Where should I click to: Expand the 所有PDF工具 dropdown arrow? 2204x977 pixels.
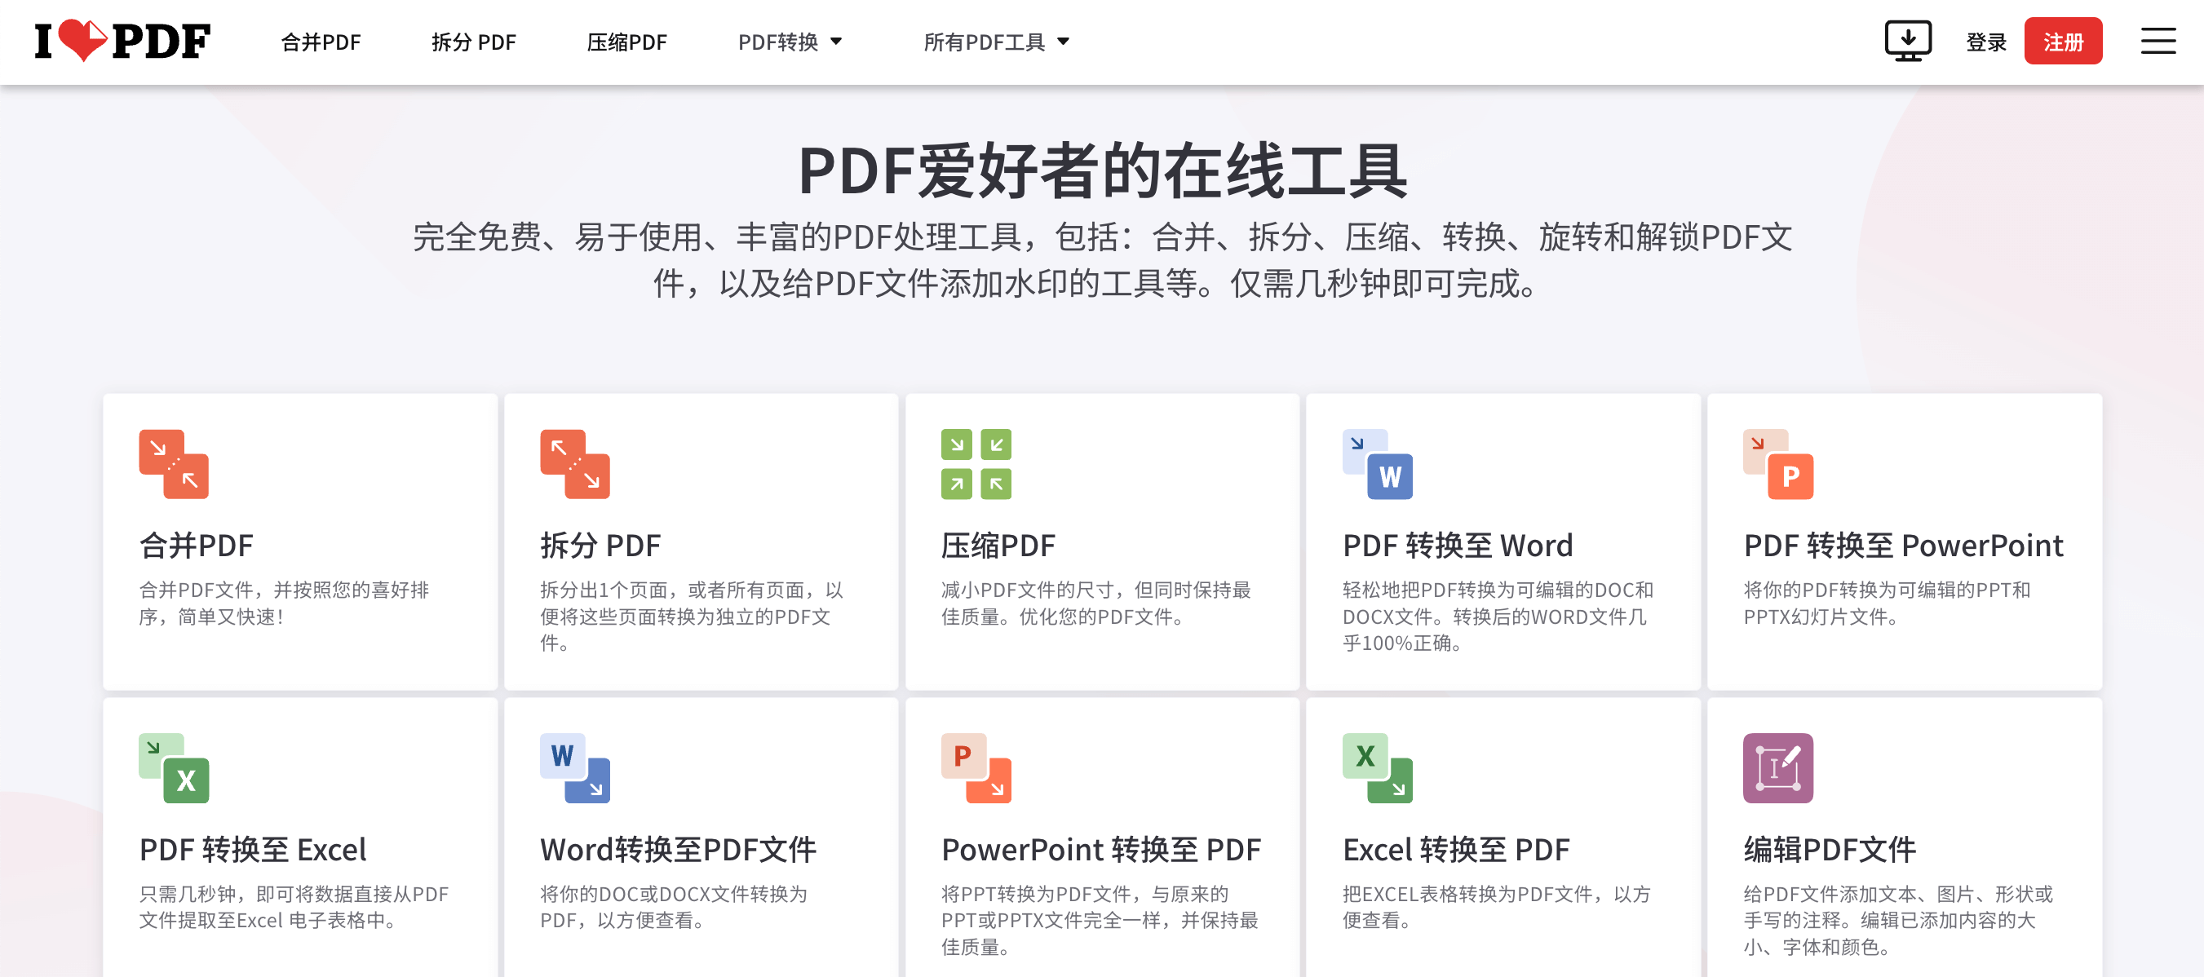click(1063, 41)
